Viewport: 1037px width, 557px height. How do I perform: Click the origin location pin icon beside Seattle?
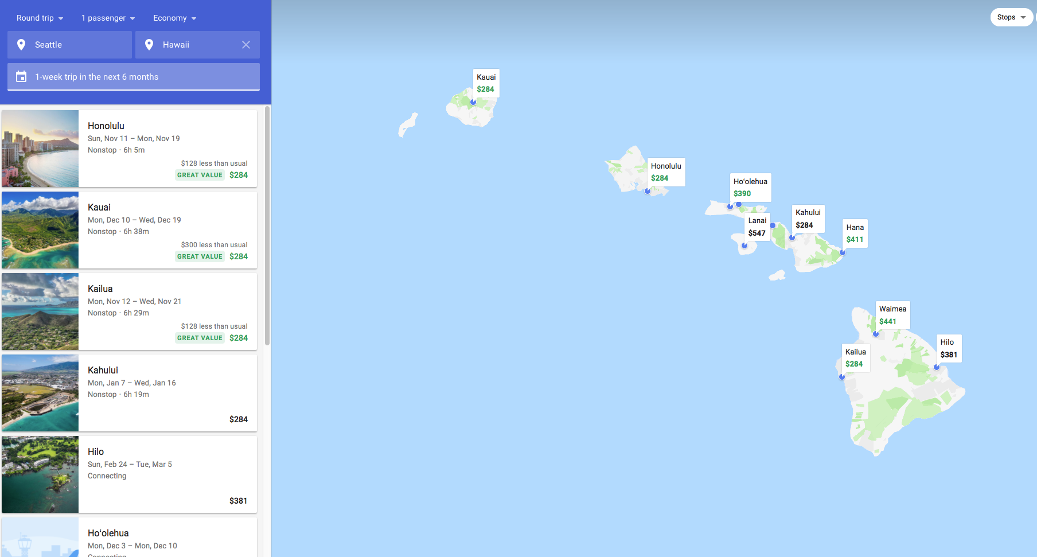coord(21,45)
